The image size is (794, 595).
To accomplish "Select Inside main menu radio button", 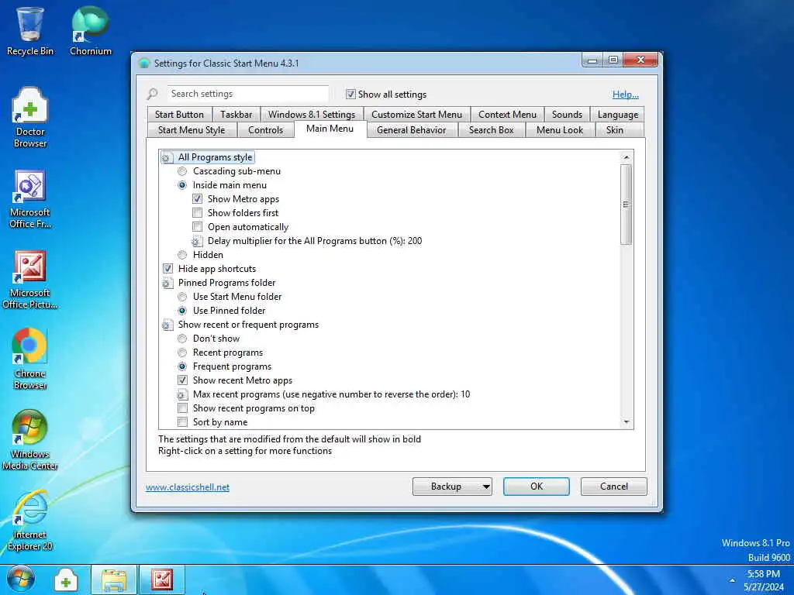I will [182, 185].
